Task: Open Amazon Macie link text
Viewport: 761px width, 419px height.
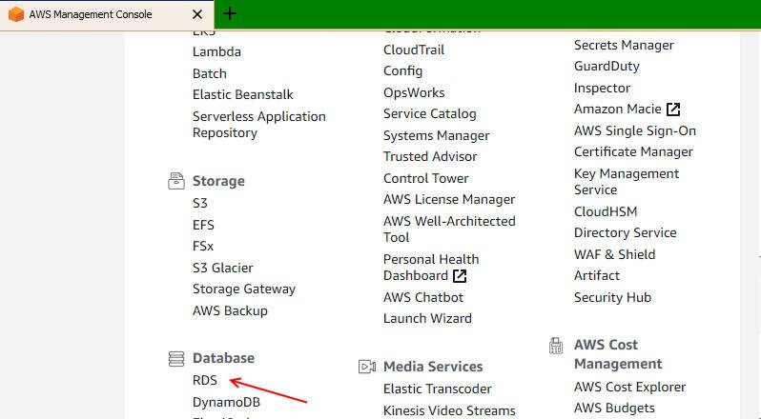Action: coord(617,109)
